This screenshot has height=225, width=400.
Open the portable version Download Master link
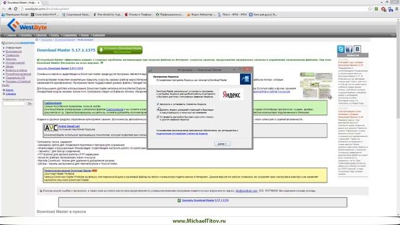click(68, 171)
